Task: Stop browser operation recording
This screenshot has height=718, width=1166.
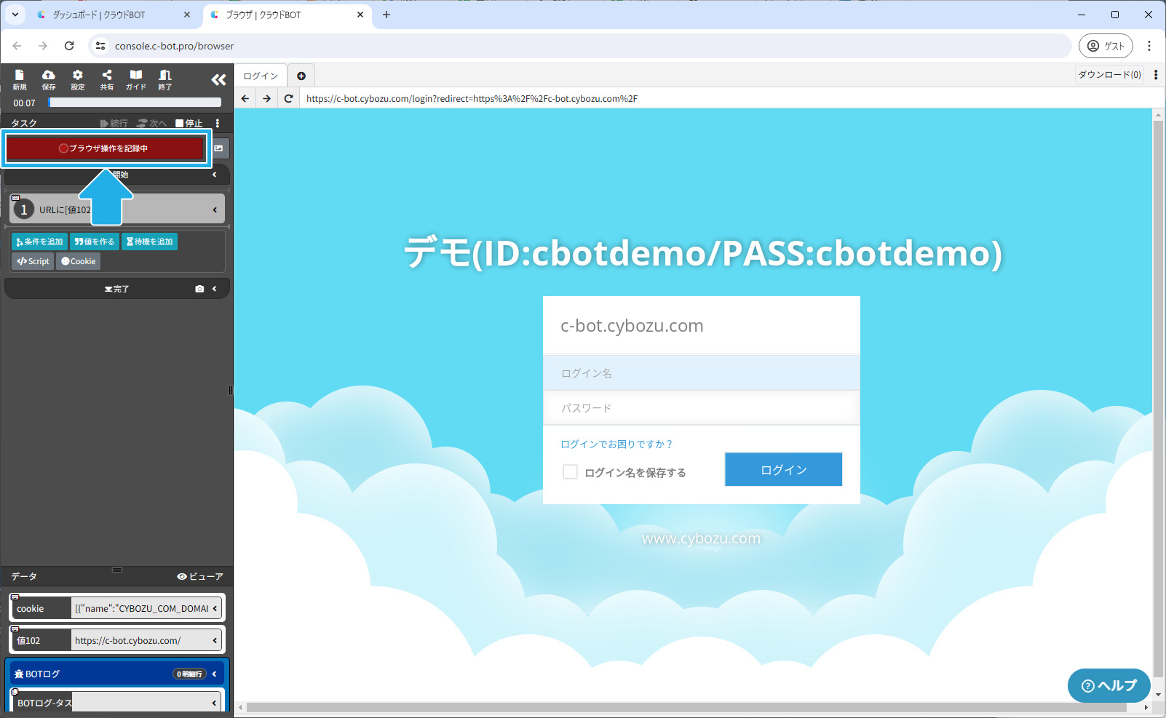Action: (105, 148)
